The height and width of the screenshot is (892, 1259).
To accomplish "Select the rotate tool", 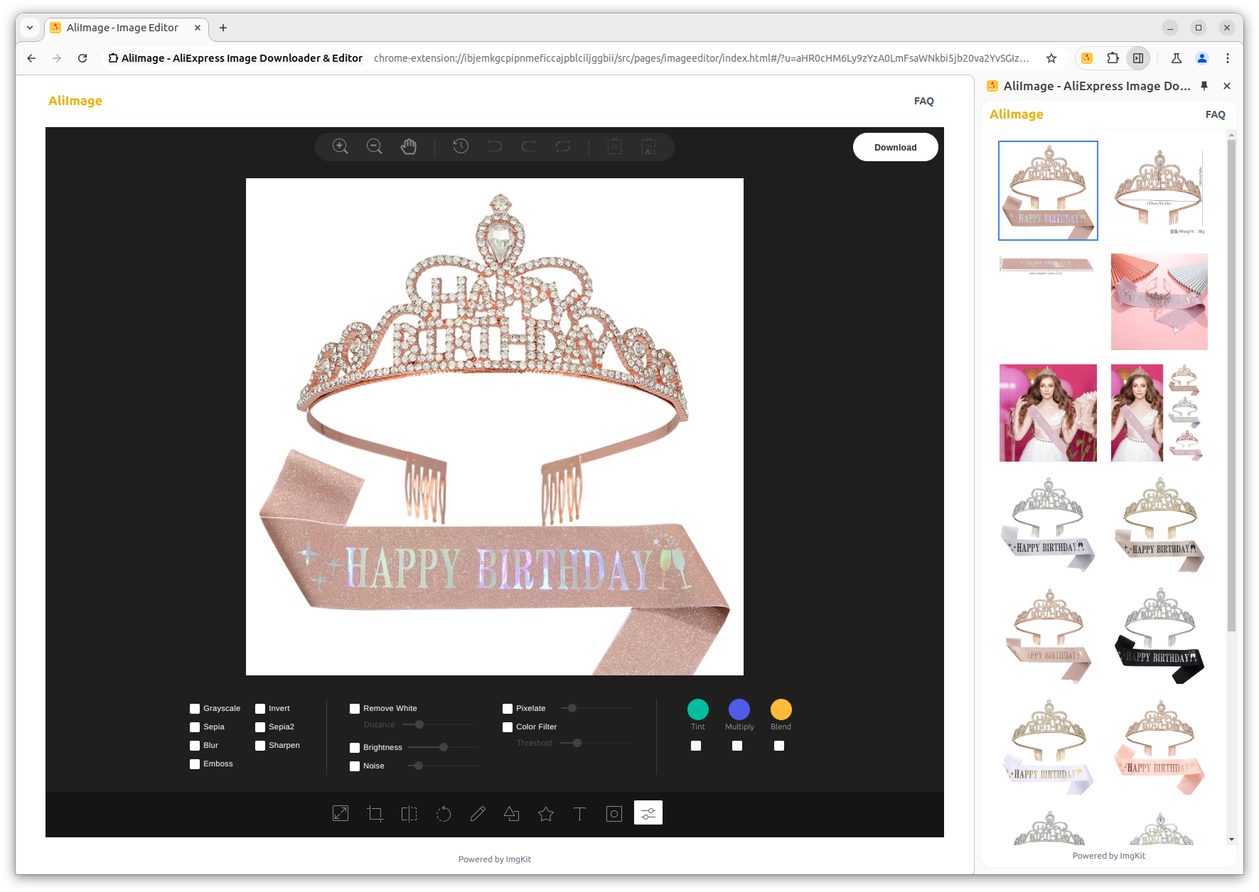I will (444, 814).
